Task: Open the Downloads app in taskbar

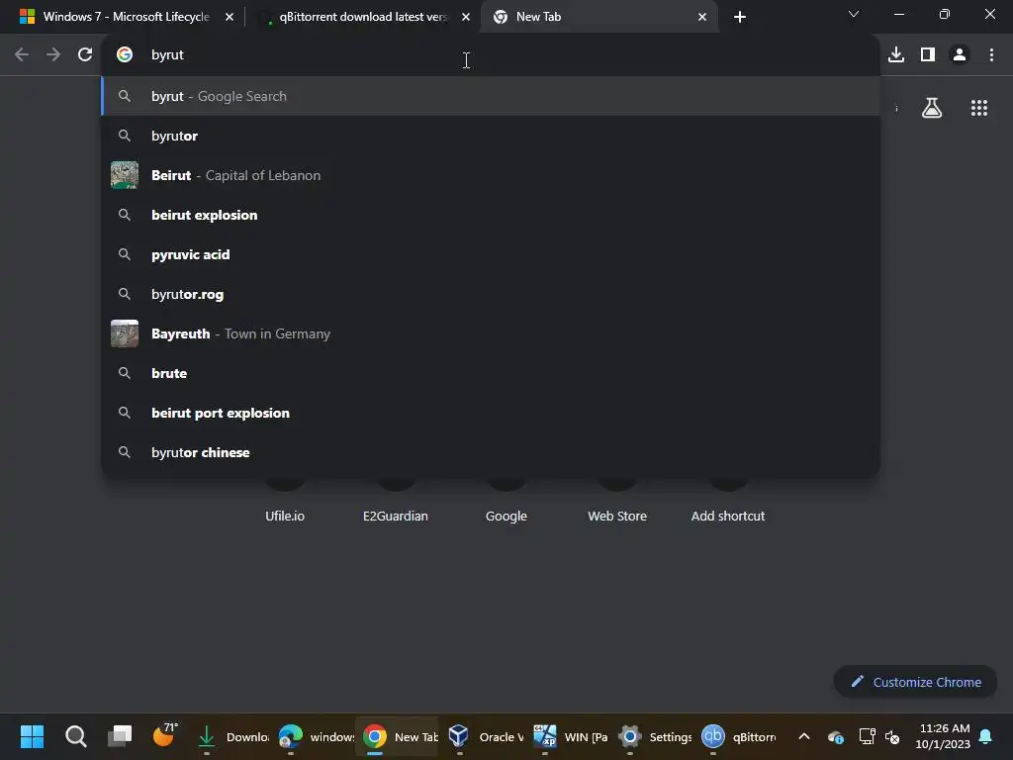Action: [232, 736]
